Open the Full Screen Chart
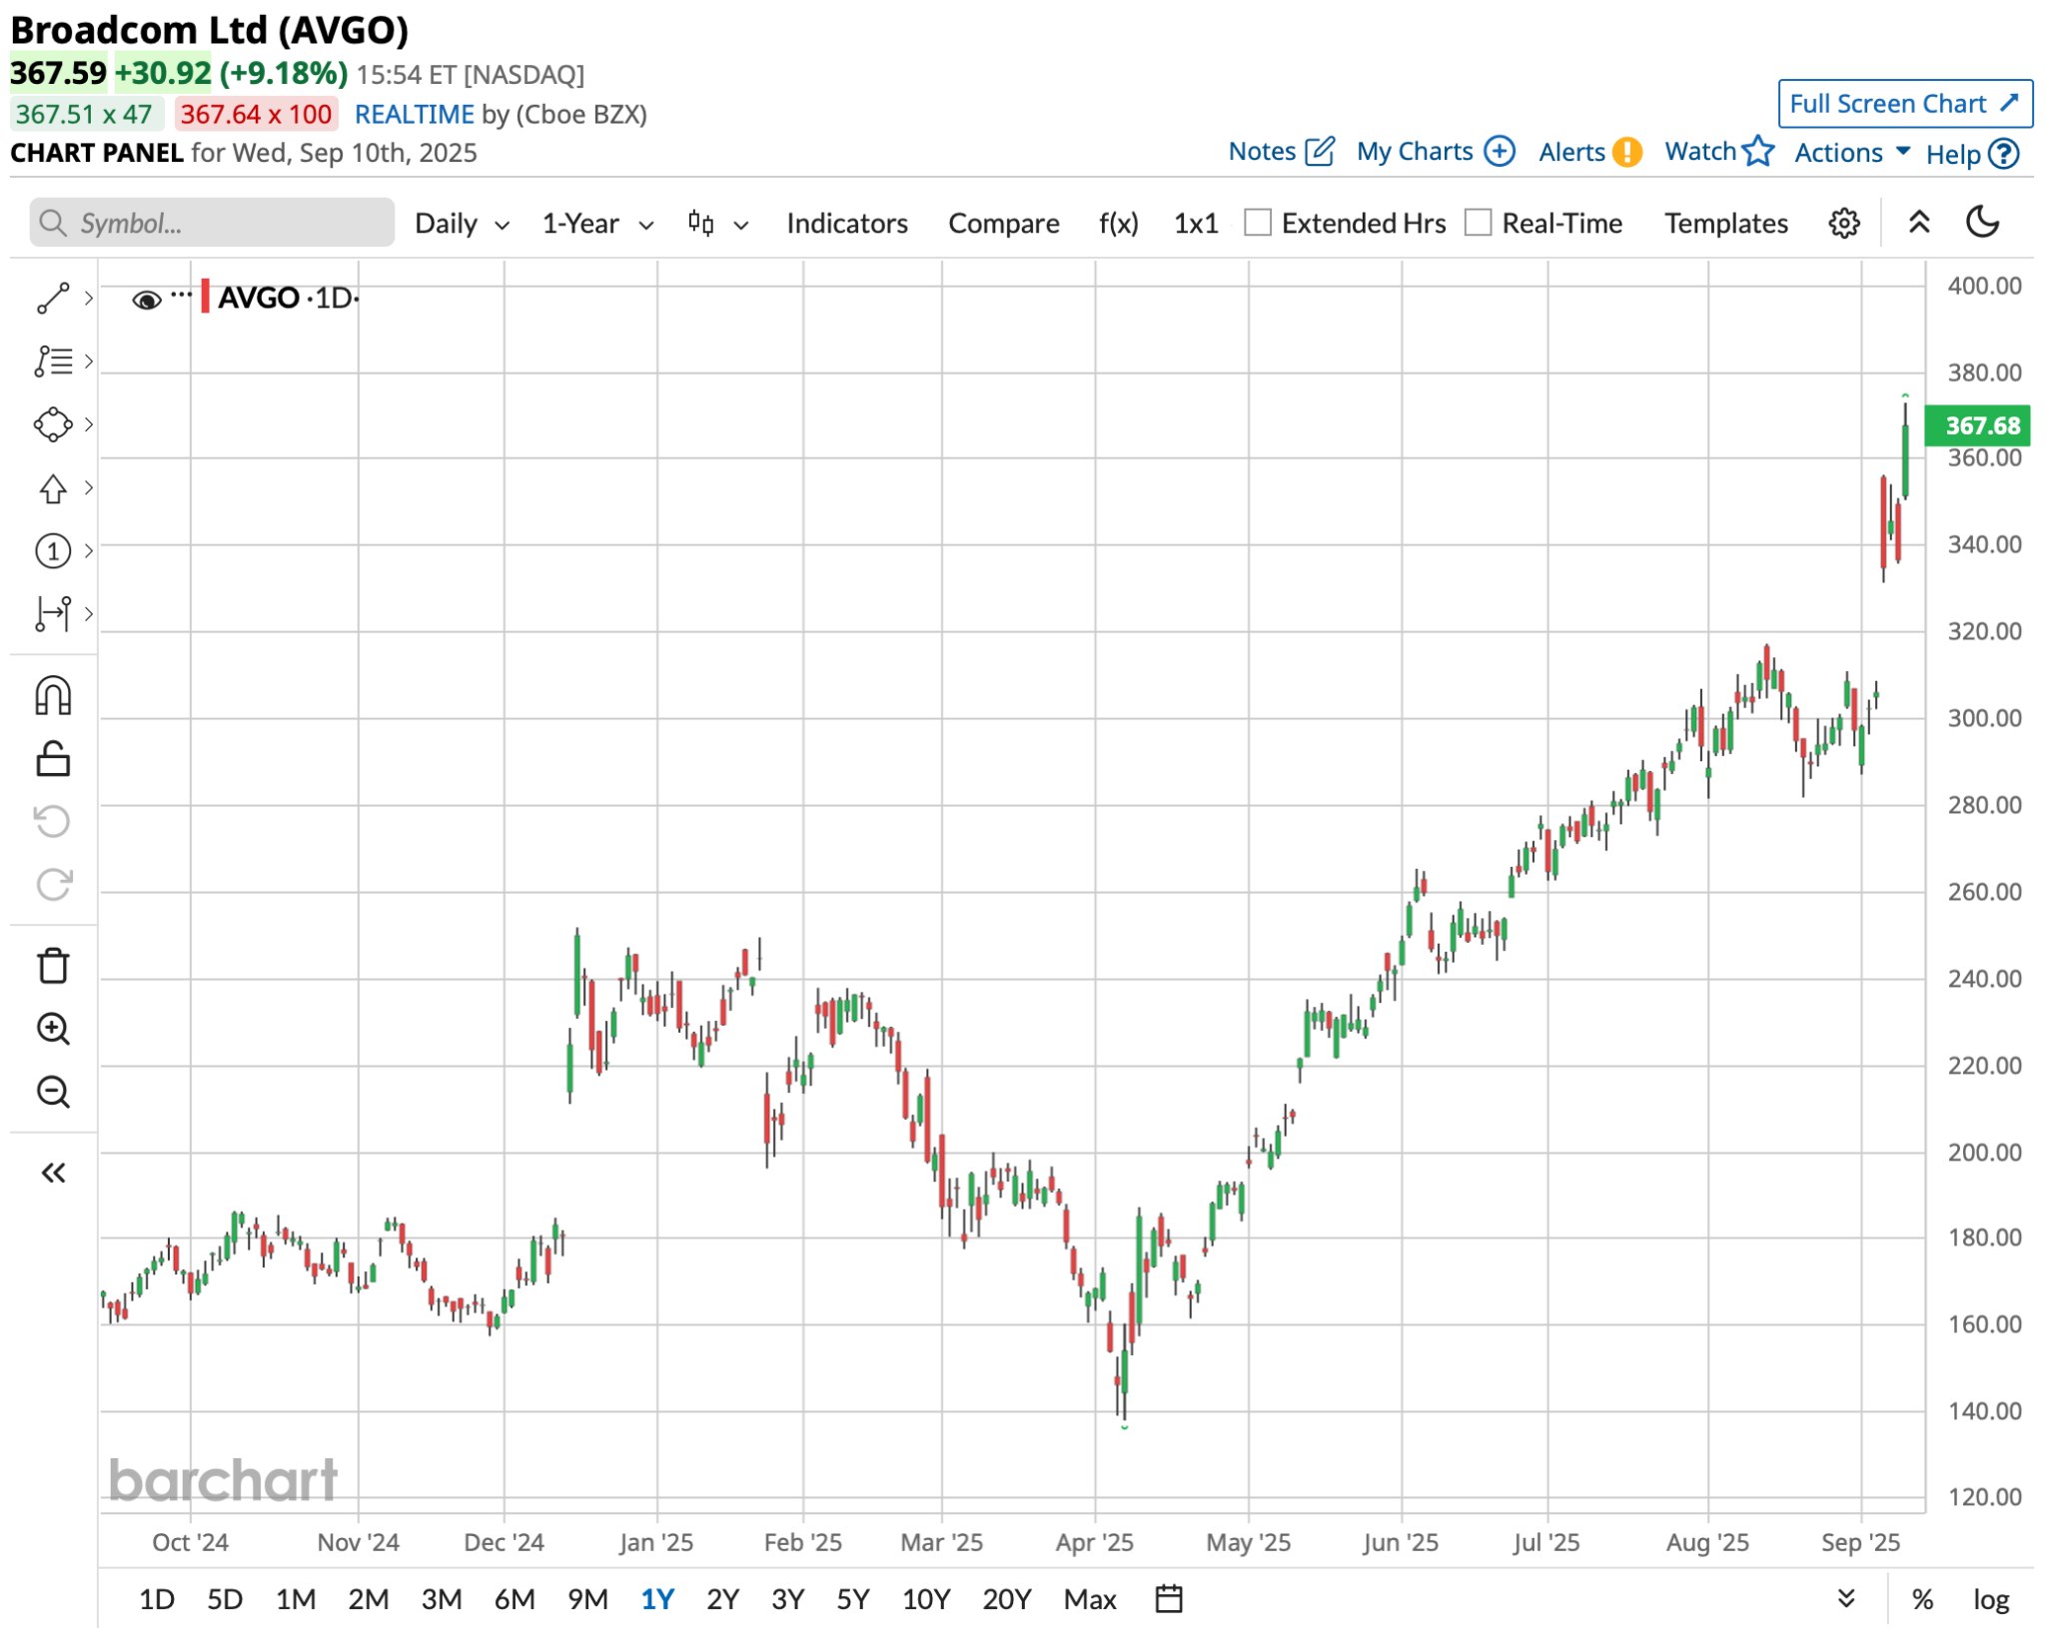This screenshot has width=2046, height=1646. [x=1904, y=104]
